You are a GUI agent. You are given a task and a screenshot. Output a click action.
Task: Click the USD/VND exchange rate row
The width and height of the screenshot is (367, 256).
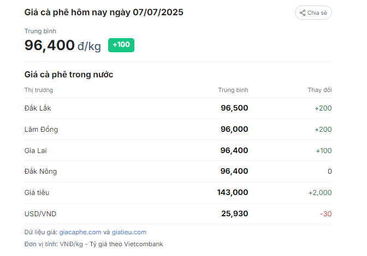[x=178, y=214]
